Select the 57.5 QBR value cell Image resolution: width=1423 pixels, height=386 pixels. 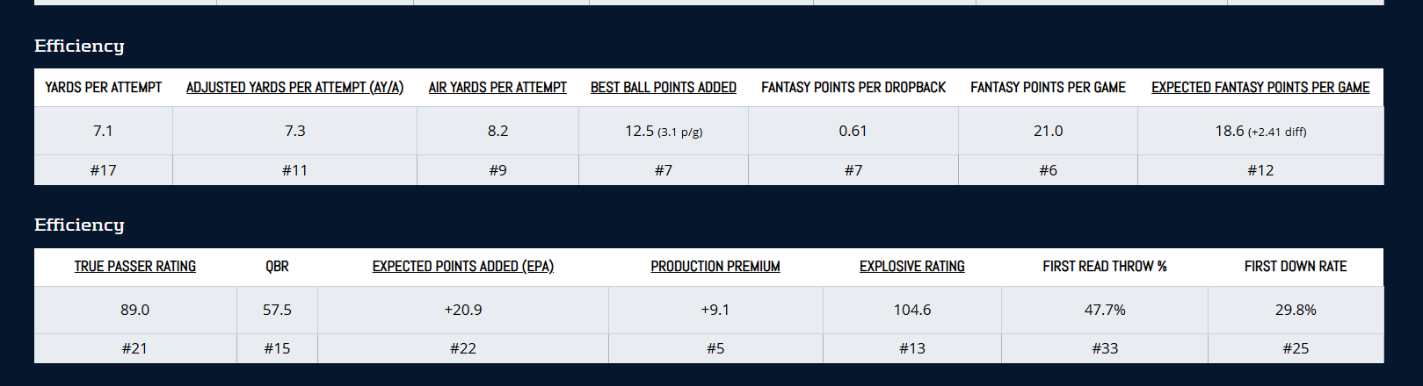click(x=277, y=310)
